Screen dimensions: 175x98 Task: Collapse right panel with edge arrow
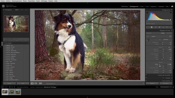pos(174,47)
